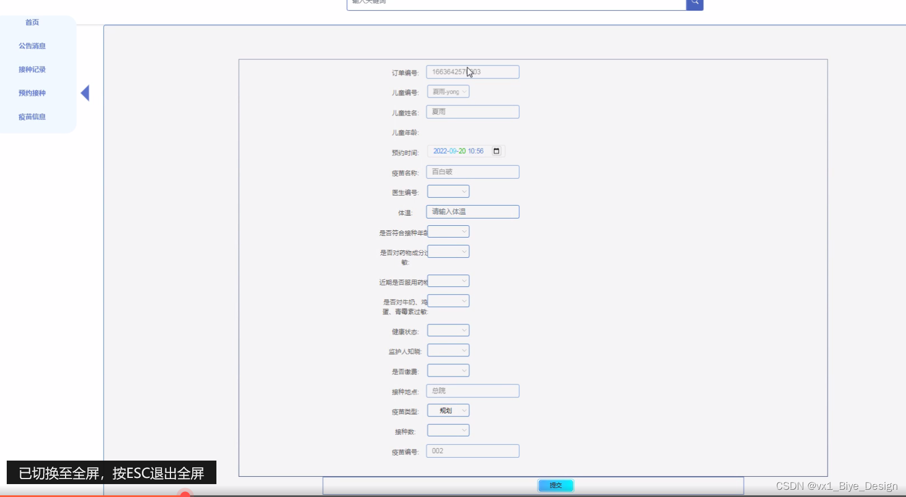
Task: Click the keyword search box at top
Action: tap(516, 4)
